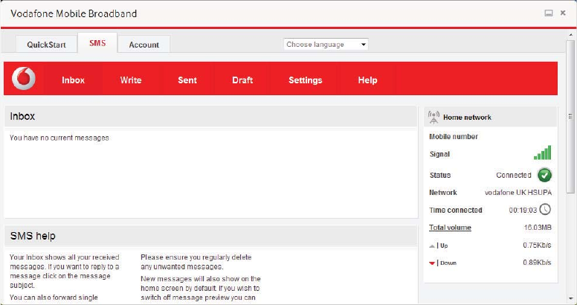Click the 0.89Kb/s download speed value
The height and width of the screenshot is (305, 577).
pos(537,263)
